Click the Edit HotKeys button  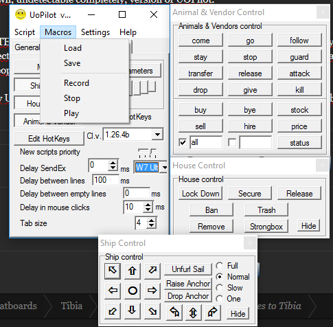point(49,139)
